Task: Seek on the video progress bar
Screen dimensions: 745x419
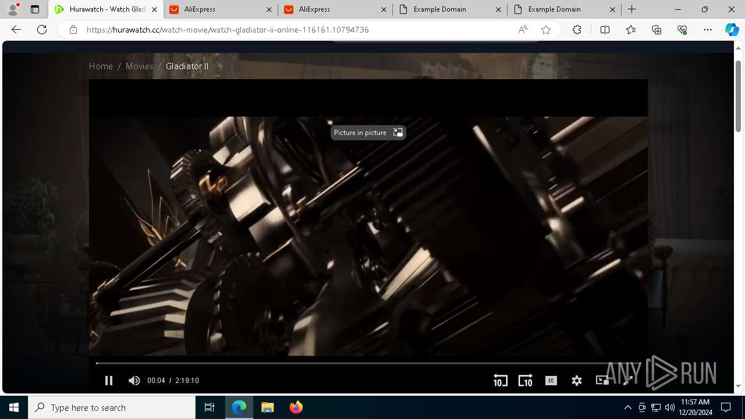Action: point(368,363)
